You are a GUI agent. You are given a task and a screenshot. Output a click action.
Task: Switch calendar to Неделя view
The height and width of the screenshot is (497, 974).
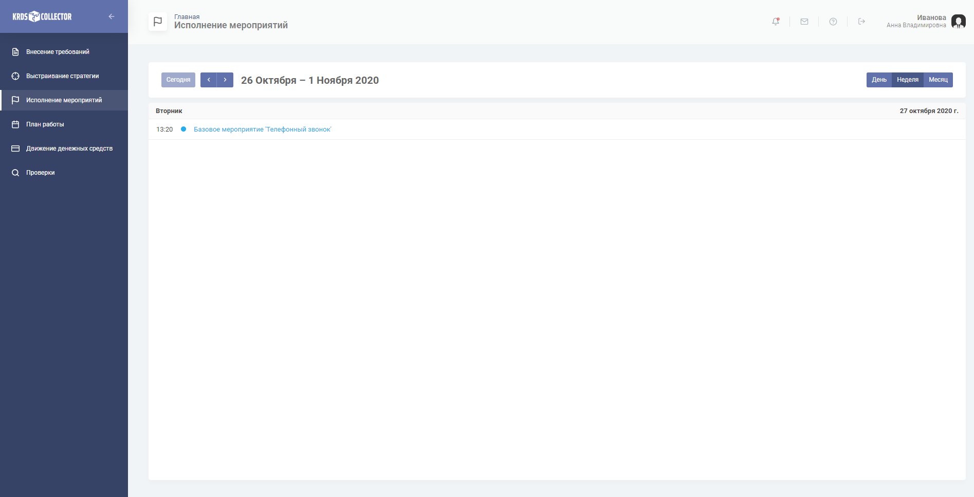pyautogui.click(x=907, y=80)
